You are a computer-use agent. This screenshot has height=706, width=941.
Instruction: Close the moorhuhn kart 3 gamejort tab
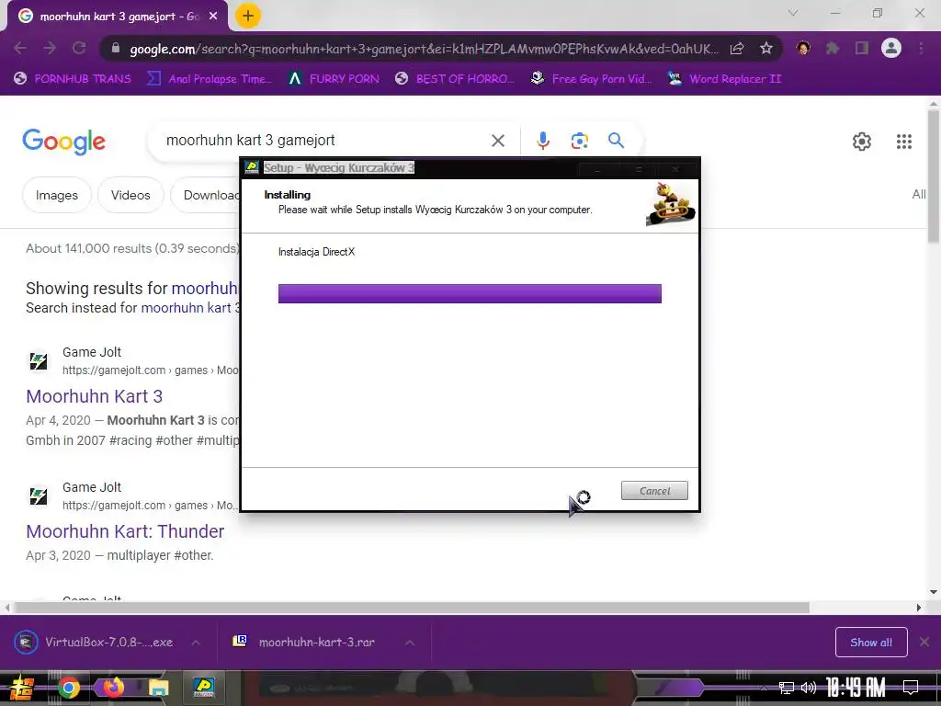(213, 17)
